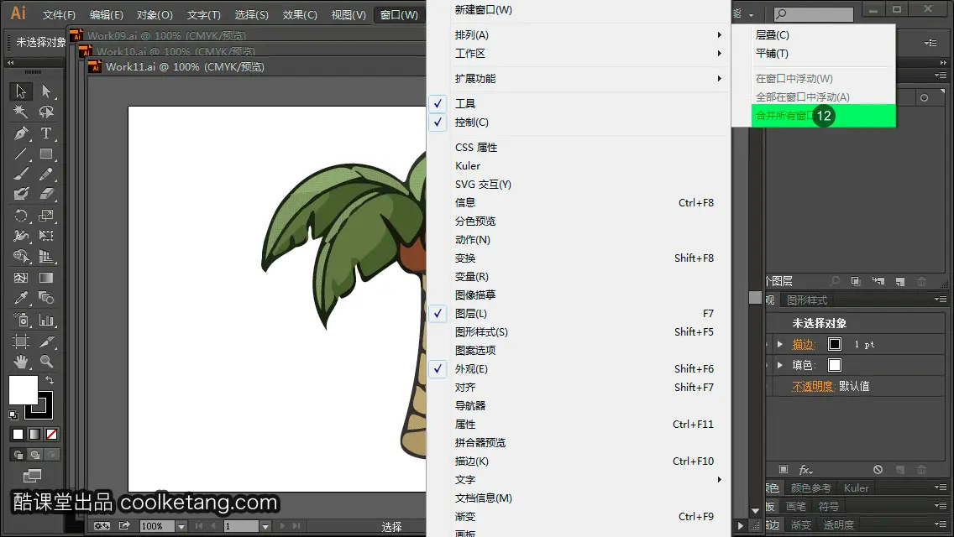
Task: Expand the 填色 row triangle
Action: 780,365
